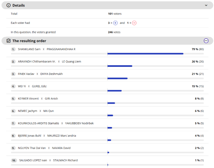
Task: Click the rank 5 number badge
Action: pyautogui.click(x=13, y=99)
